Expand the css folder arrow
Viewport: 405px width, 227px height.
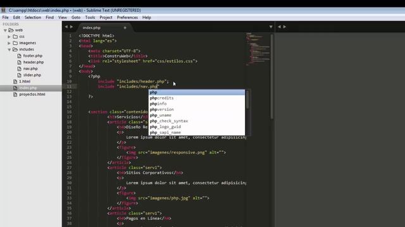(9, 37)
